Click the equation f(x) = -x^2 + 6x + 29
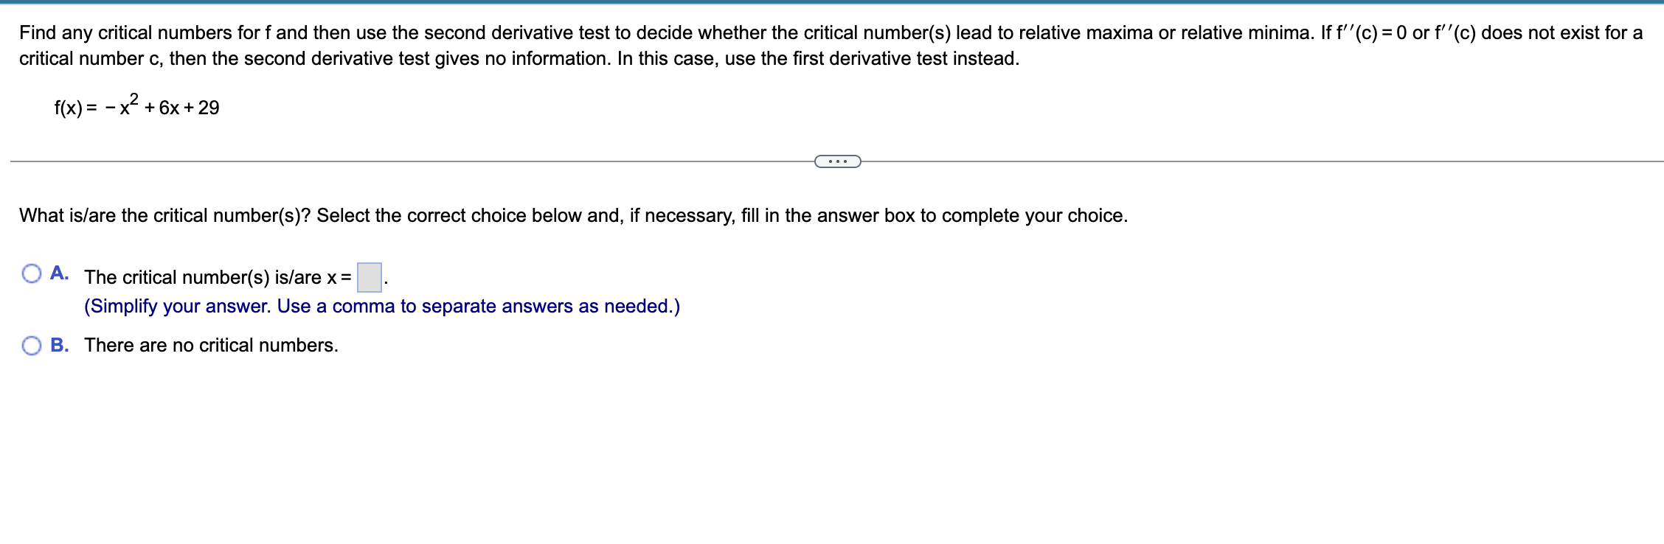The height and width of the screenshot is (544, 1664). (136, 107)
